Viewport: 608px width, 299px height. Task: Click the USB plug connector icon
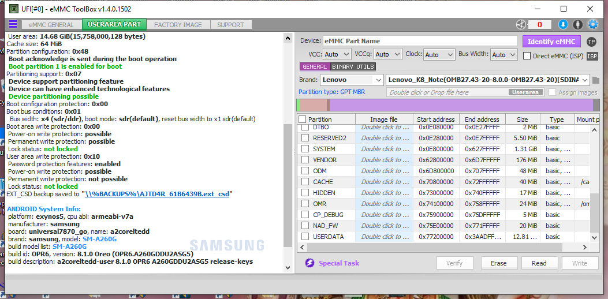tap(578, 25)
